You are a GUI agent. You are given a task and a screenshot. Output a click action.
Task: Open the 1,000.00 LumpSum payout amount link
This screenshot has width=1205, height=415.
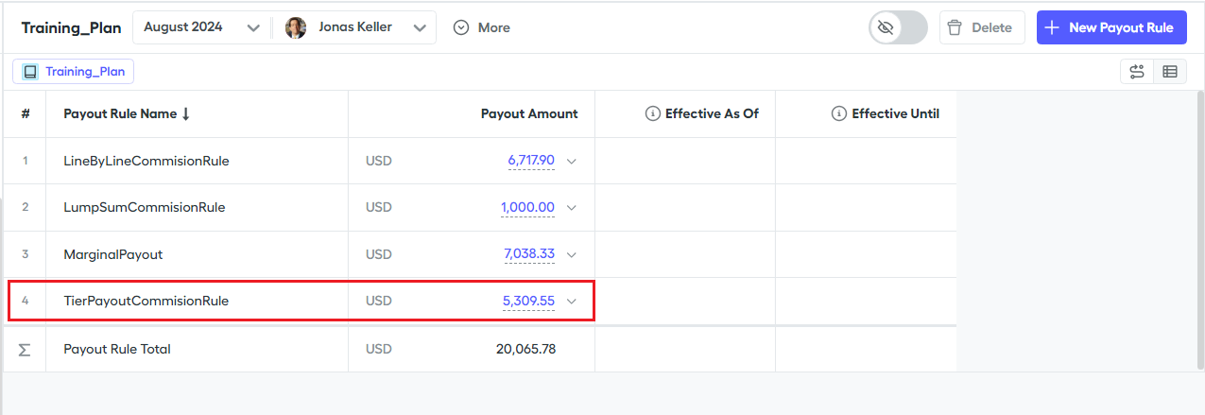[x=527, y=207]
